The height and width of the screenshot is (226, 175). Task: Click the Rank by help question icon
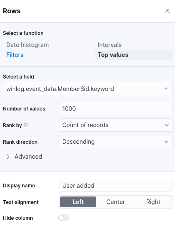tap(26, 125)
